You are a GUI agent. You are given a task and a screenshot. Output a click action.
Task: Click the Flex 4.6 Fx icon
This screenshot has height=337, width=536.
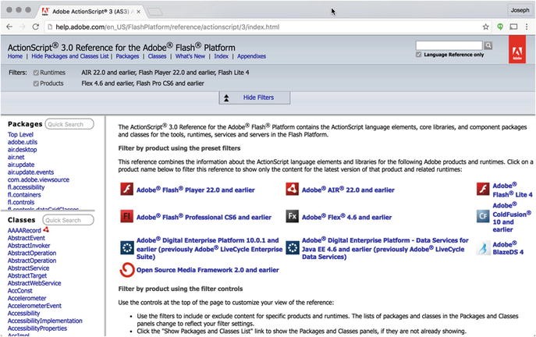293,216
